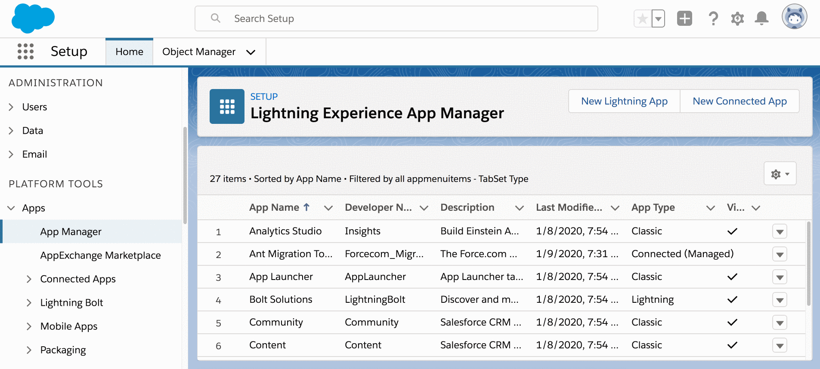This screenshot has height=369, width=820.
Task: Sort by App Name column header
Action: [274, 208]
